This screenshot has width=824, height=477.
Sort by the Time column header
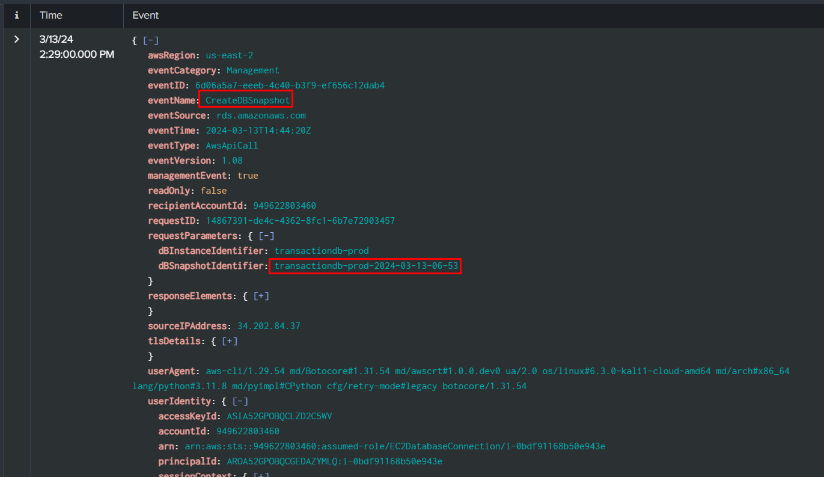(51, 16)
